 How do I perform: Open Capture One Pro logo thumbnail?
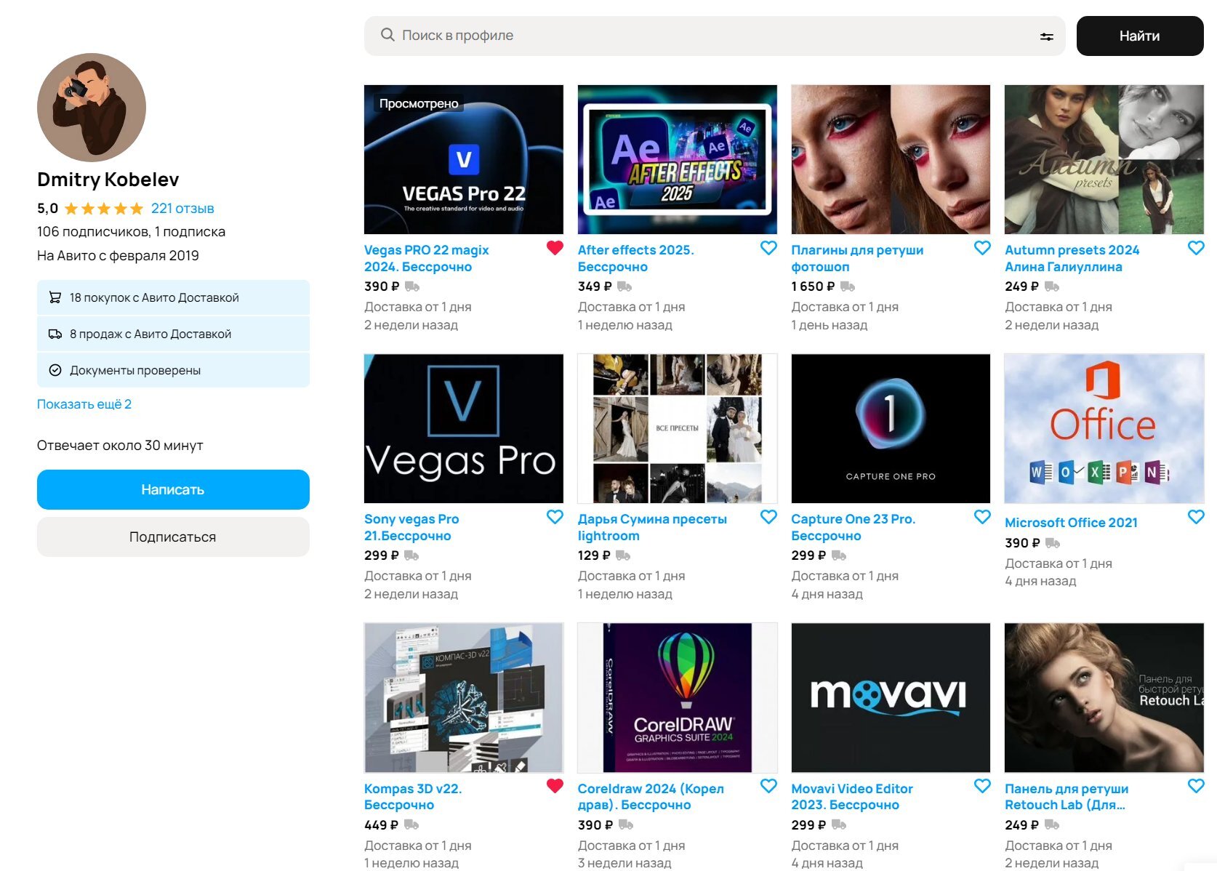[891, 428]
